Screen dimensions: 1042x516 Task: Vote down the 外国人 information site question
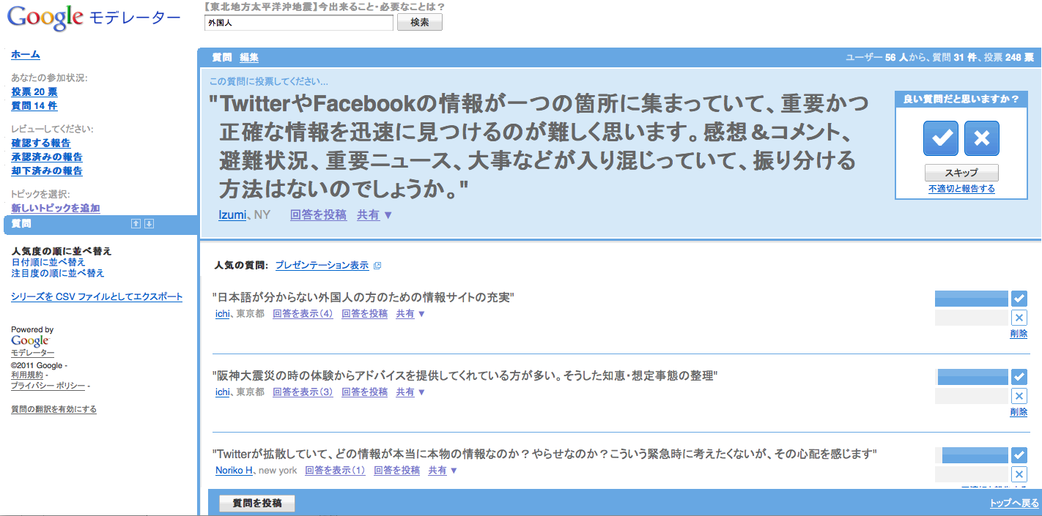(x=1019, y=318)
